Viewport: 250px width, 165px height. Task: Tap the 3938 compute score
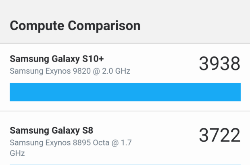[x=219, y=64]
